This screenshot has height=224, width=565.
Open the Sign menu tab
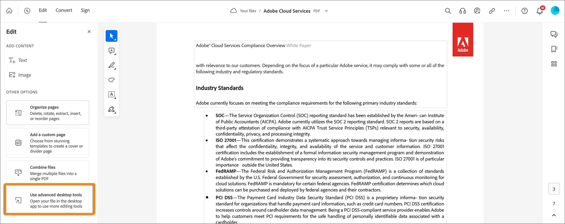(85, 10)
